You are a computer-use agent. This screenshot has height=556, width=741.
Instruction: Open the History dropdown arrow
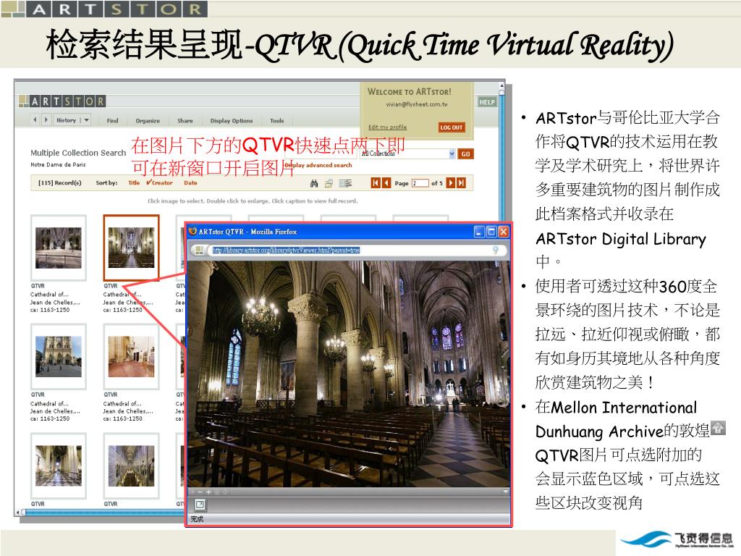pyautogui.click(x=87, y=120)
